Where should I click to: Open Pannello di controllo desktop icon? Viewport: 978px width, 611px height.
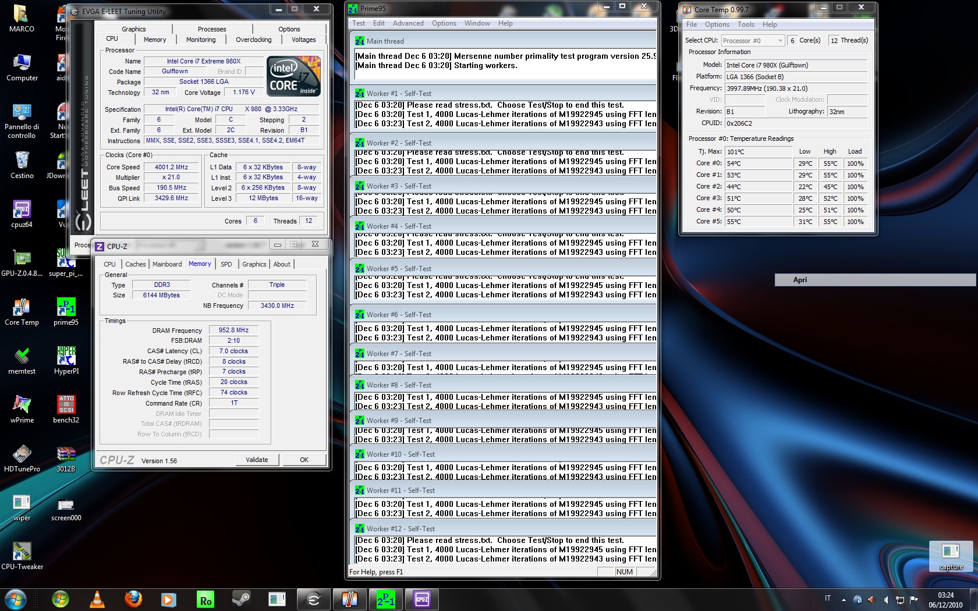22,120
